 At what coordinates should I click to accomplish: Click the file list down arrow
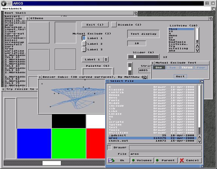(200, 142)
